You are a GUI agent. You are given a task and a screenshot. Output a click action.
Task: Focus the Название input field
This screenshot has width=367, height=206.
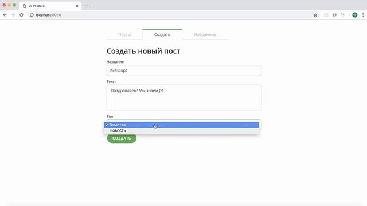point(184,70)
